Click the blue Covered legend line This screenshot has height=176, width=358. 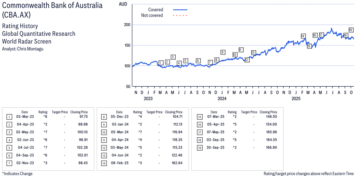click(x=180, y=9)
